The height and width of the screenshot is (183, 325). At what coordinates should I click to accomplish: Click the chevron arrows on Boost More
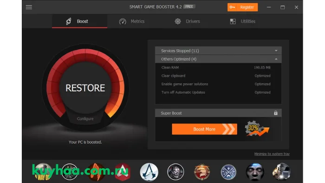[229, 129]
